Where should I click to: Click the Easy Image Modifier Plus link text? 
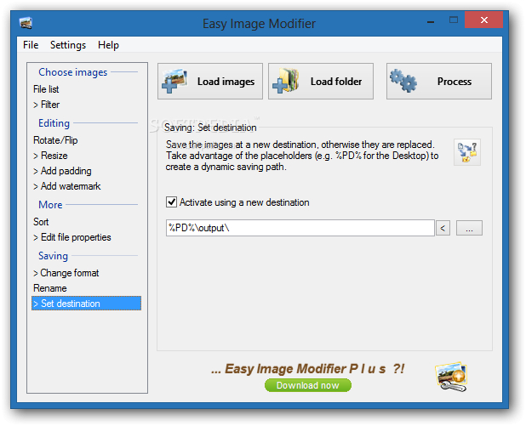(307, 368)
